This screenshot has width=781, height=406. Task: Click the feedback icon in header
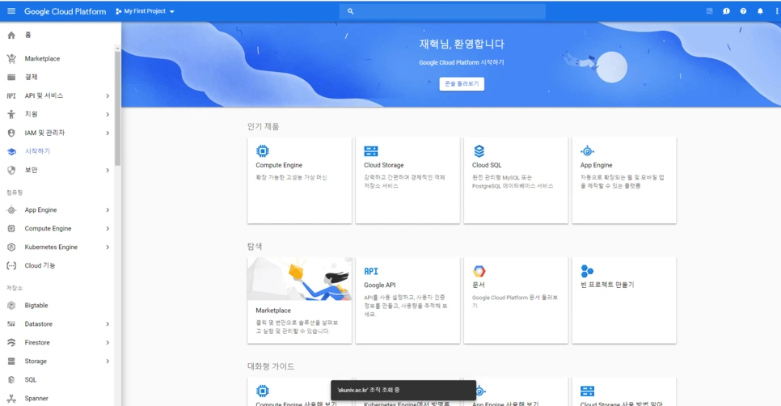coord(726,11)
